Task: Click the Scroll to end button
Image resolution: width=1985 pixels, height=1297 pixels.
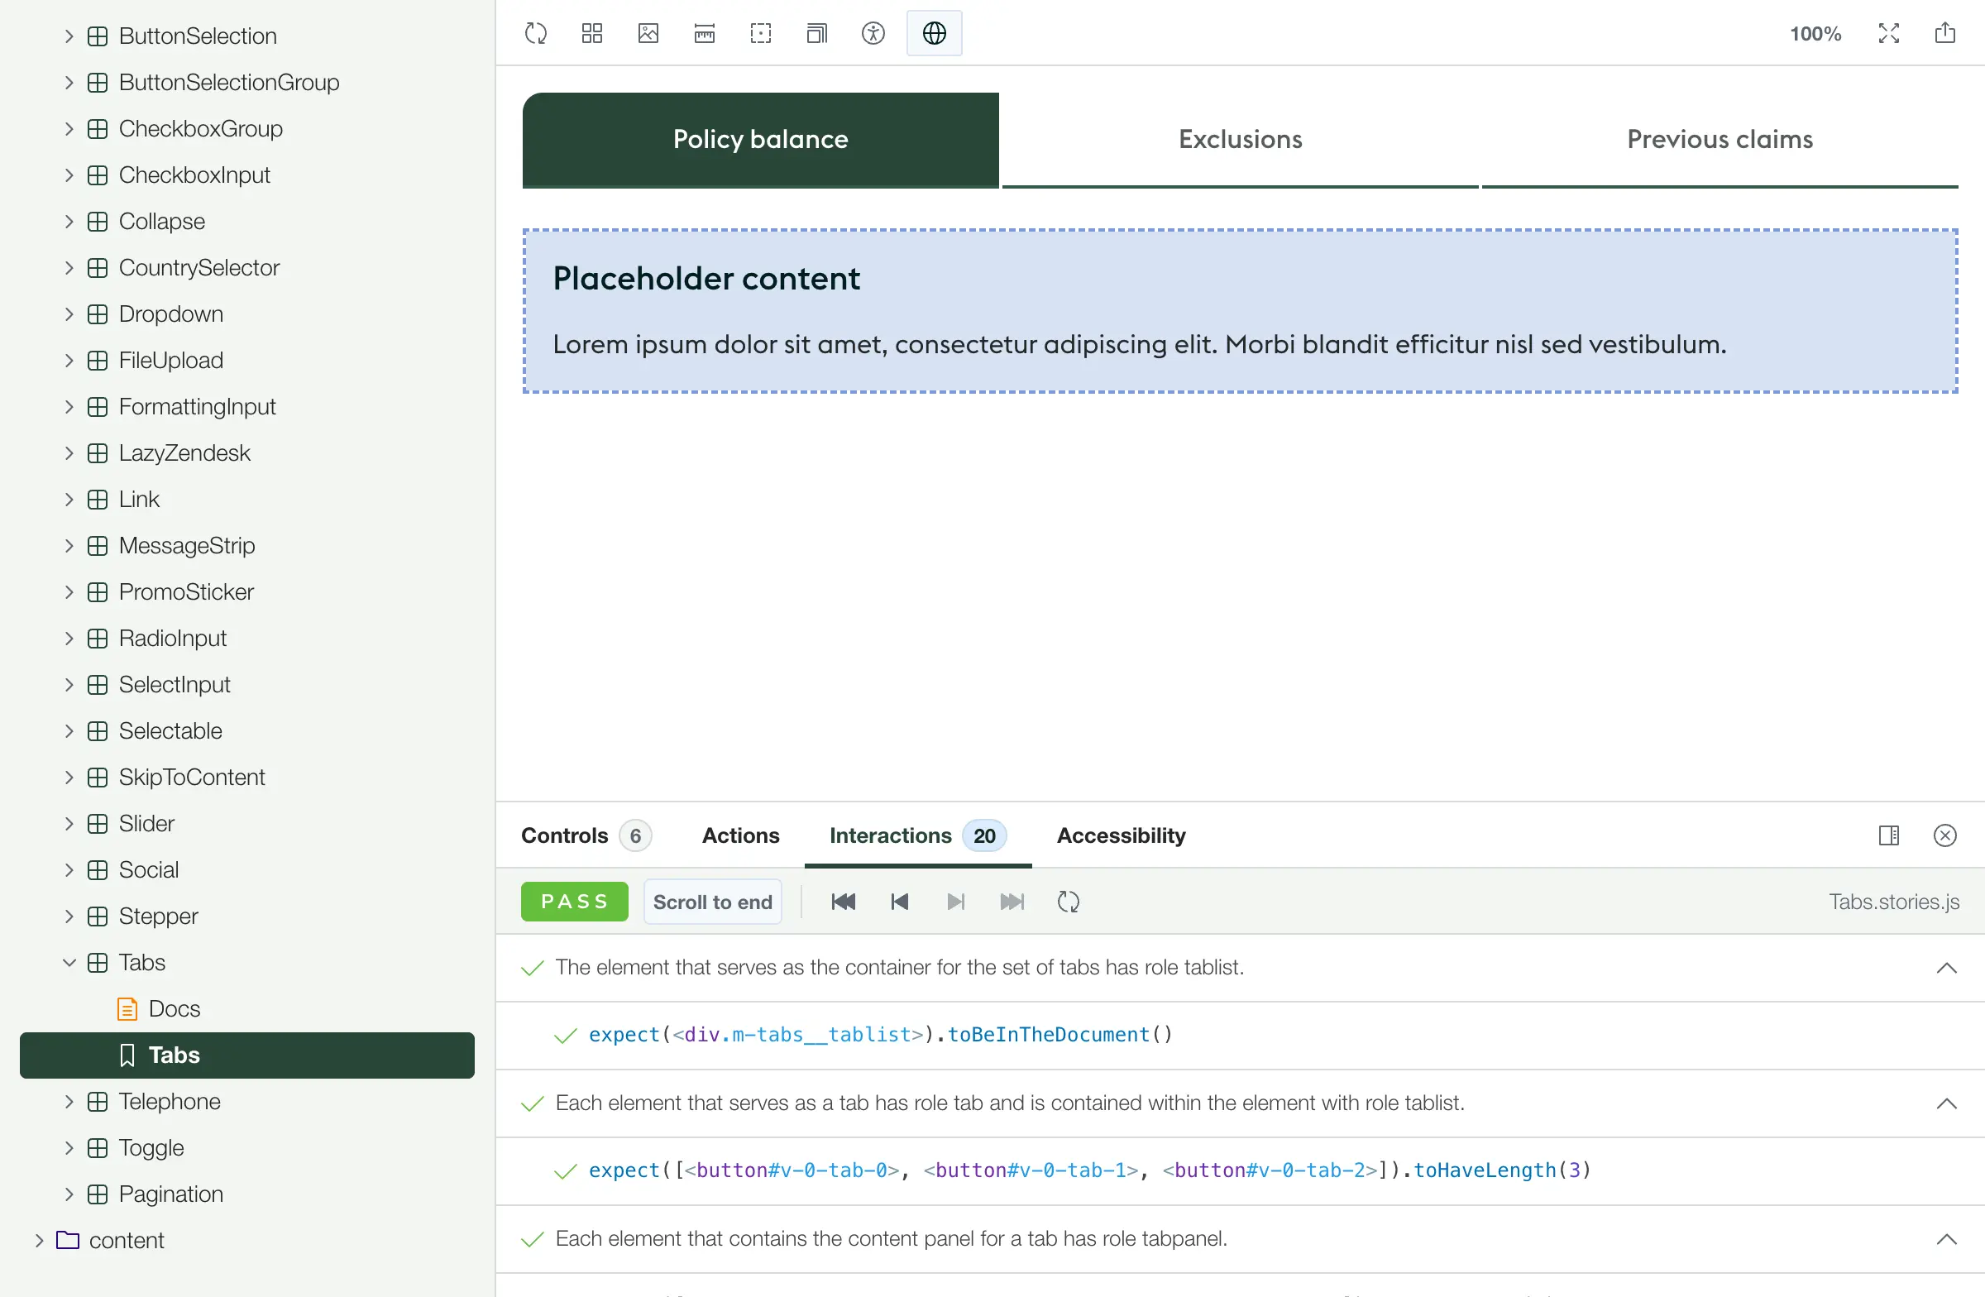Action: (x=712, y=902)
